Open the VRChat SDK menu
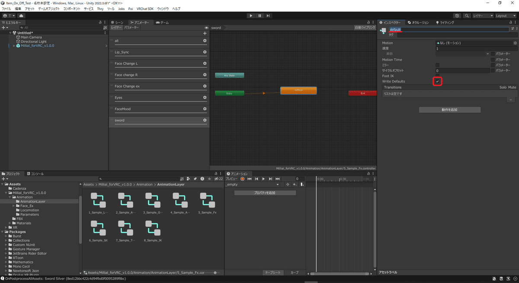 [x=144, y=9]
